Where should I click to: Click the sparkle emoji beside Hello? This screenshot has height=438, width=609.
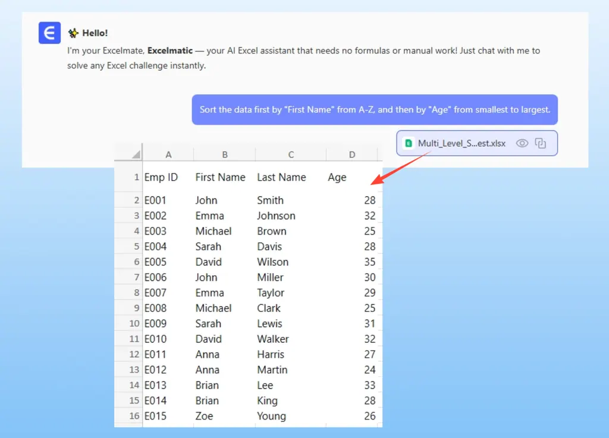pyautogui.click(x=73, y=33)
